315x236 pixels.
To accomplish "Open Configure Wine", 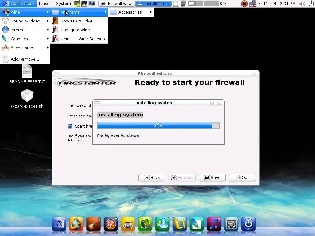I will pyautogui.click(x=79, y=30).
